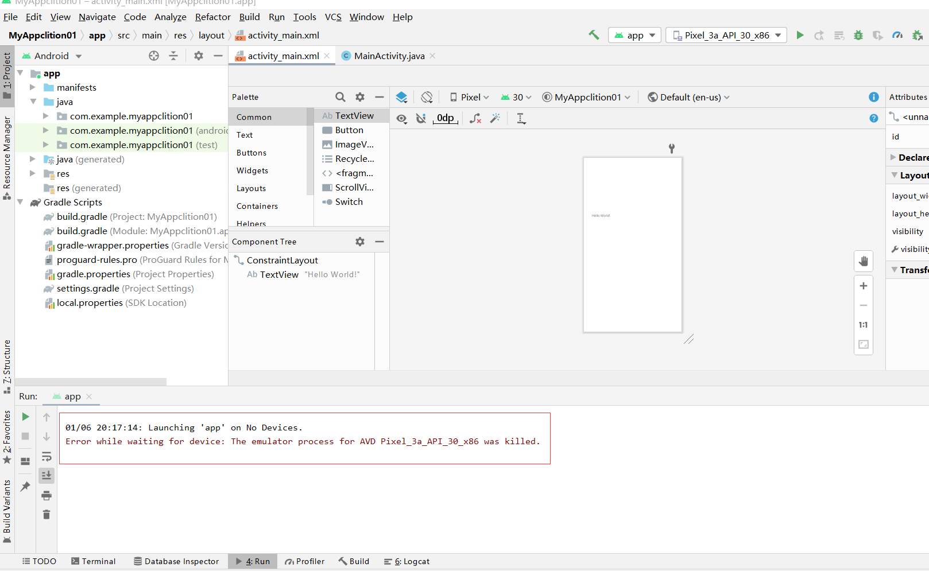Click the blue info icon near Attributes
The image size is (929, 571).
pyautogui.click(x=874, y=97)
